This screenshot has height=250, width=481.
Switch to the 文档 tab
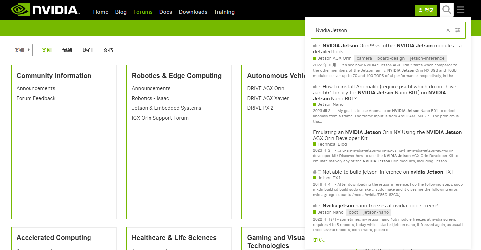(x=108, y=50)
